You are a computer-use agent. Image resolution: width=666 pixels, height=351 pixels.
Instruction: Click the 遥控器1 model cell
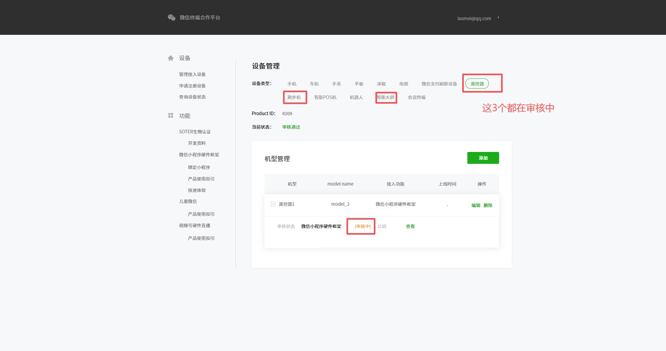(x=287, y=204)
